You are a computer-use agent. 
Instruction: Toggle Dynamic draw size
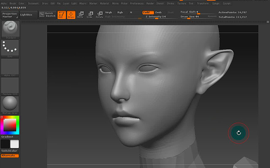click(212, 16)
